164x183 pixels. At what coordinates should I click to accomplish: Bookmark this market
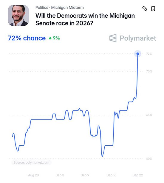[x=153, y=9]
